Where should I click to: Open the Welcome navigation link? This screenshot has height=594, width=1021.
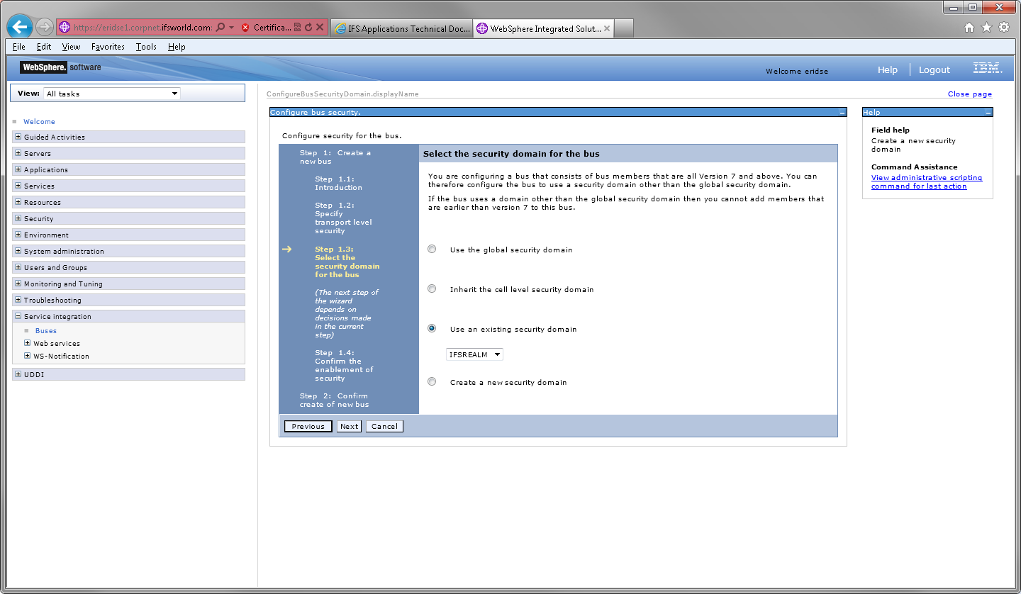39,122
